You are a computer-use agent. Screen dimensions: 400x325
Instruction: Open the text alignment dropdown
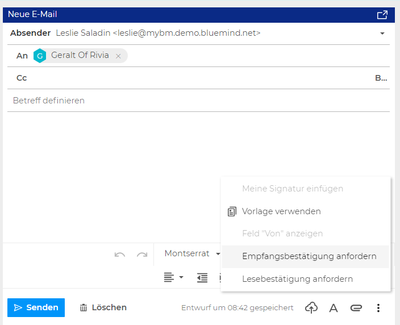pyautogui.click(x=173, y=277)
